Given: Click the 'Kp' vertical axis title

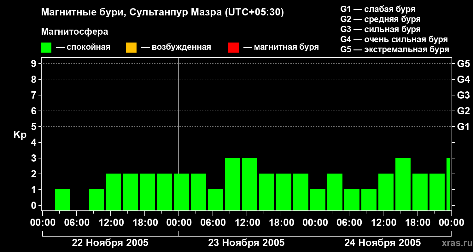Looking at the screenshot, I should tap(20, 135).
